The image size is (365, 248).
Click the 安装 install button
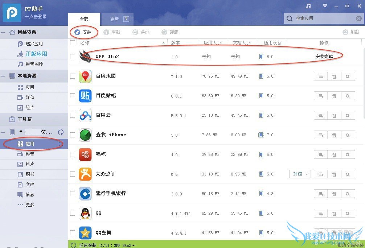point(83,32)
